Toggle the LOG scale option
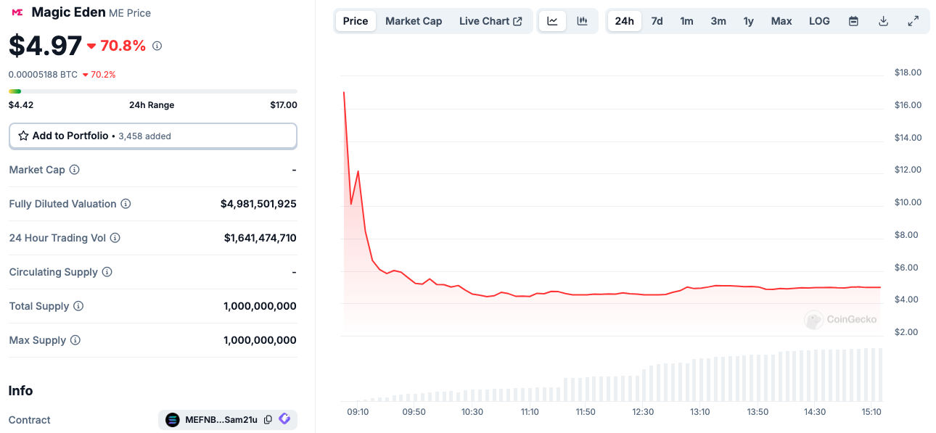This screenshot has width=936, height=433. coord(819,21)
